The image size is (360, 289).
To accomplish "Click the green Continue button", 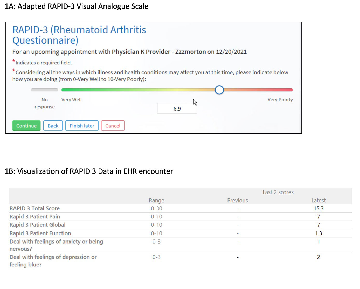I will (26, 126).
